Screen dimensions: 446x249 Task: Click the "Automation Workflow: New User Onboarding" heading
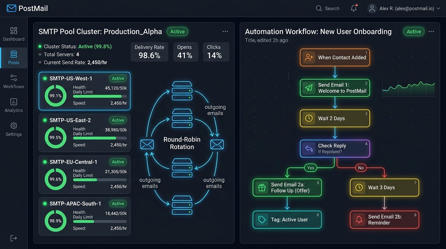pos(318,31)
